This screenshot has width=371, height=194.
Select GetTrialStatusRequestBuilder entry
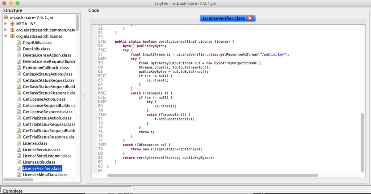click(49, 131)
